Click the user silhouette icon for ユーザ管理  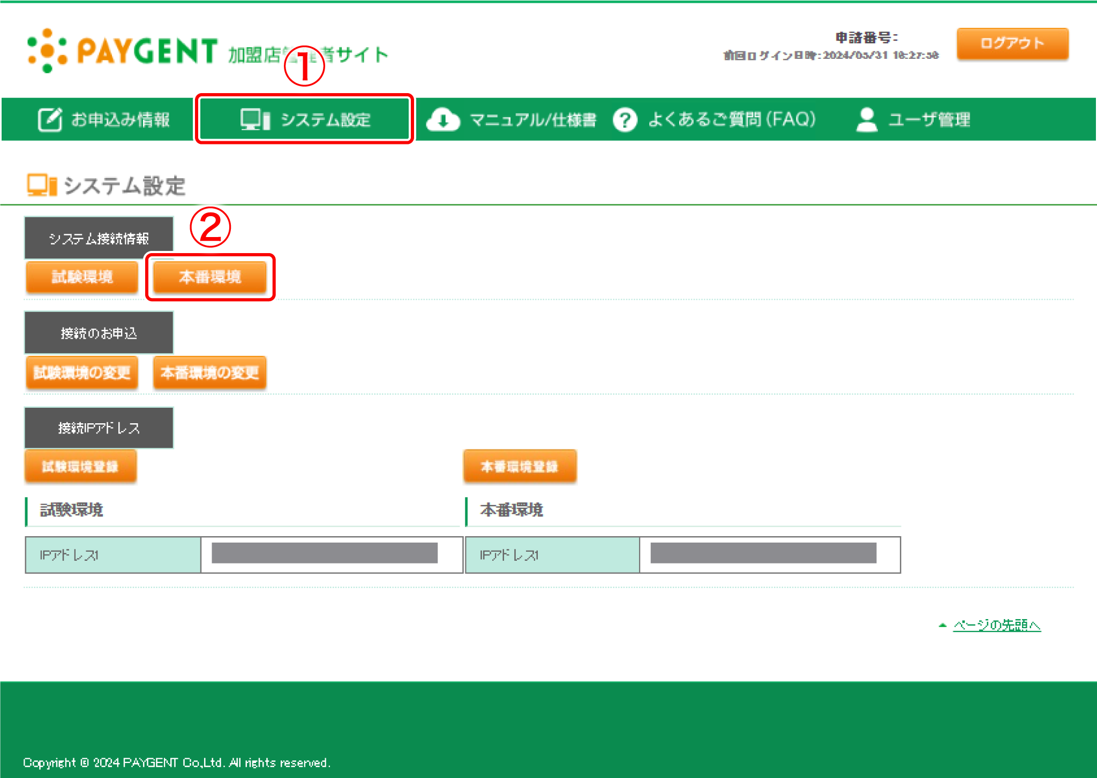[x=866, y=119]
